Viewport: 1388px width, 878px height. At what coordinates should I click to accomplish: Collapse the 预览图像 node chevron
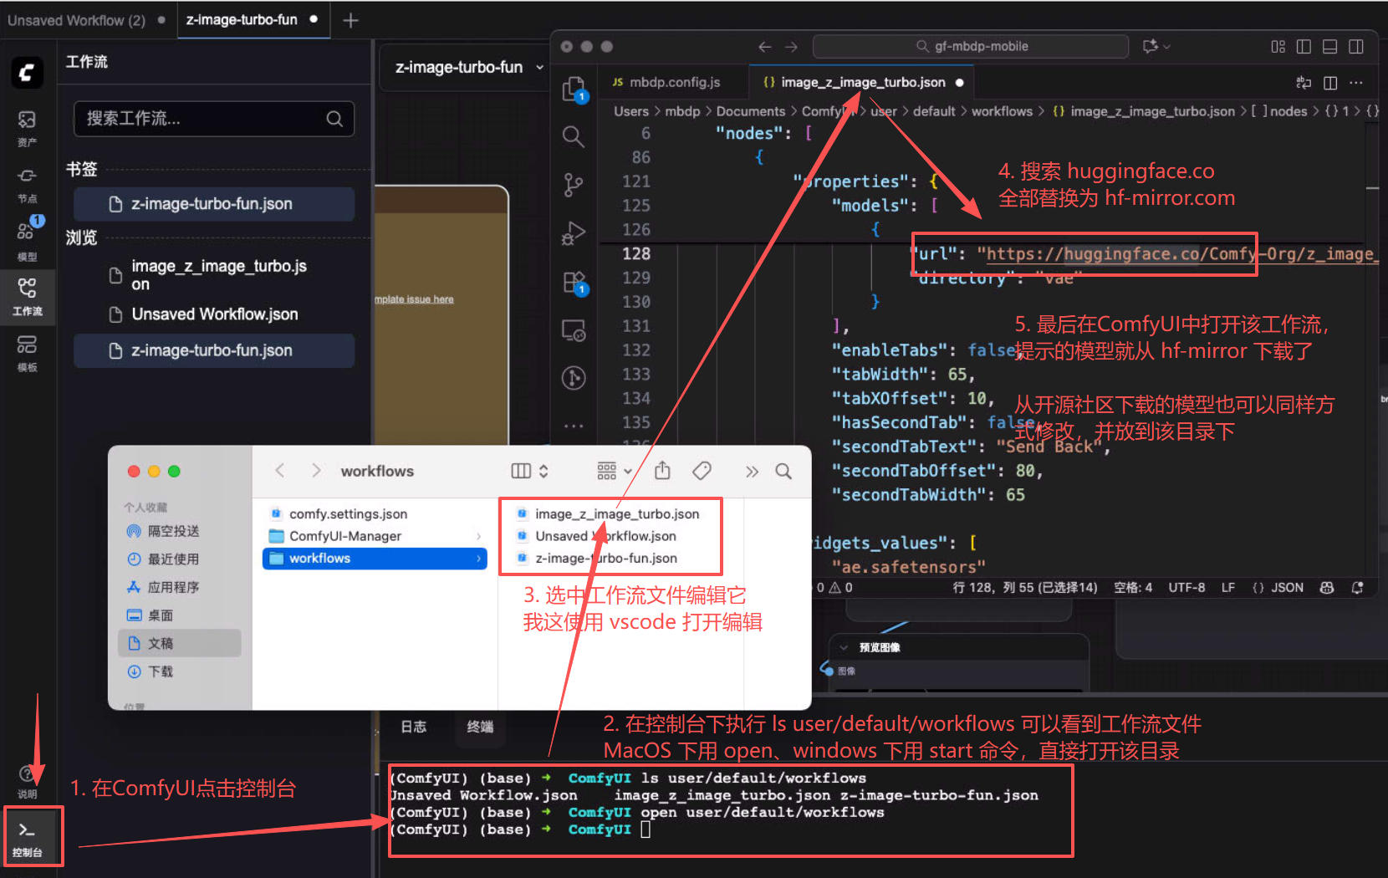click(844, 647)
